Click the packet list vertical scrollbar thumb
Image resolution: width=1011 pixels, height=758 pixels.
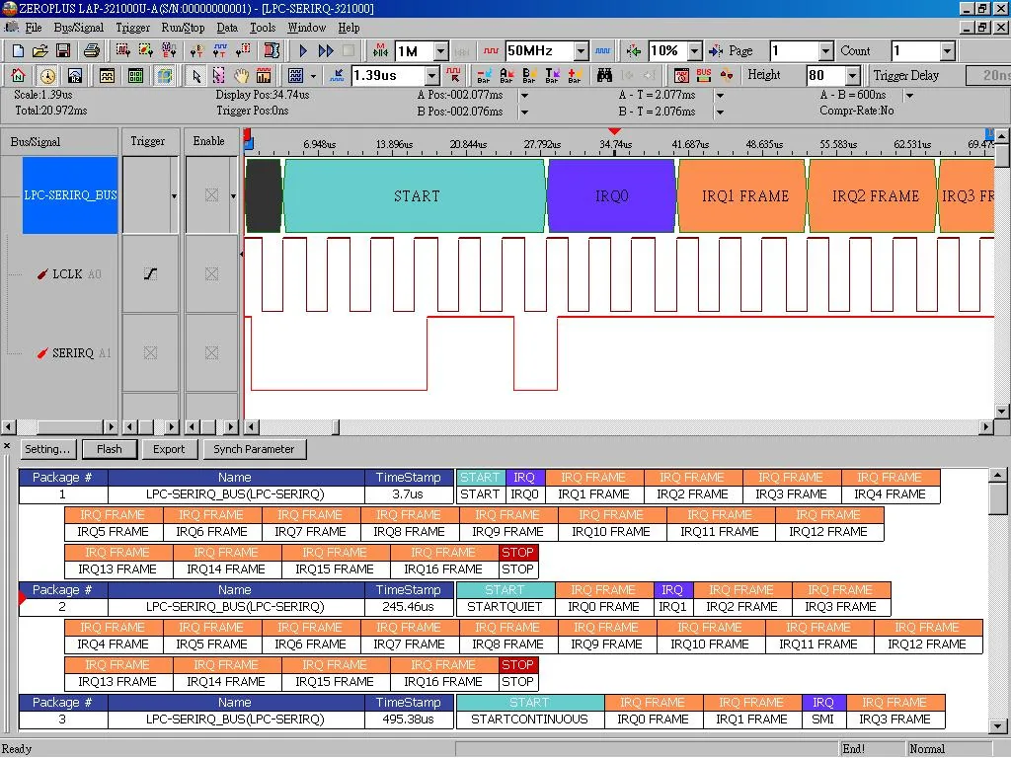(997, 499)
